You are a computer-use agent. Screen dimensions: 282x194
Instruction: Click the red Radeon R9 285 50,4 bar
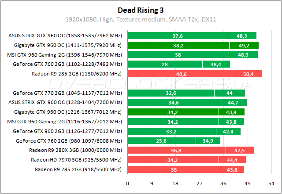coord(249,74)
